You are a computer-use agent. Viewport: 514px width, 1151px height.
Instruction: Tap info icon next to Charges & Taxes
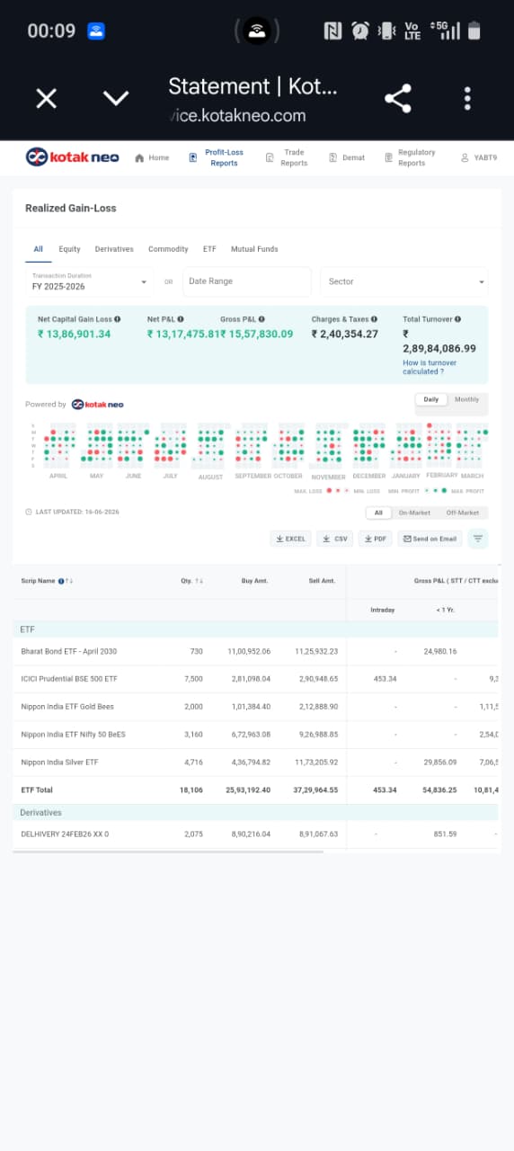click(x=374, y=319)
